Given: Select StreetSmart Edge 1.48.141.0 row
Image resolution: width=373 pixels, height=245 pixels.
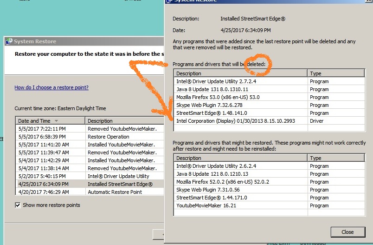Looking at the screenshot, I should (269, 113).
